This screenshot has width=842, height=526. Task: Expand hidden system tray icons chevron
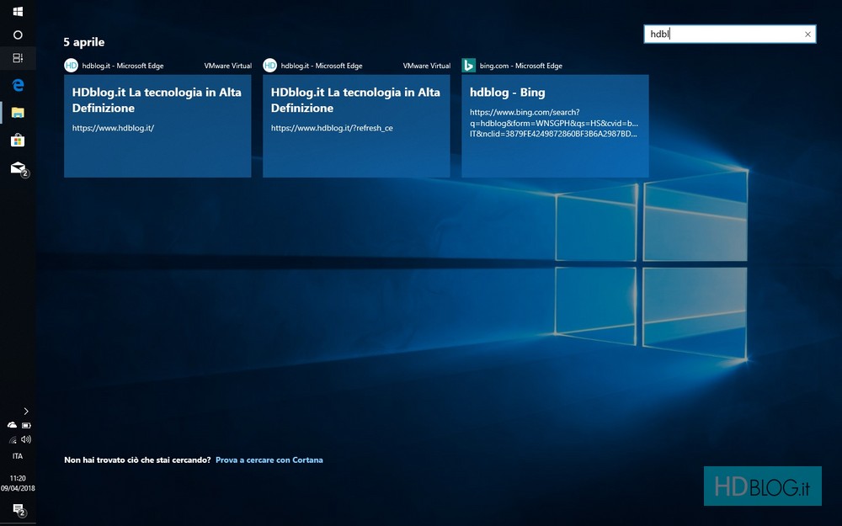click(x=26, y=412)
